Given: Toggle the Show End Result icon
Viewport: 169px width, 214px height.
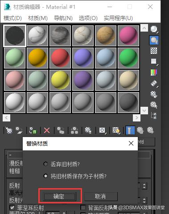Looking at the screenshot, I should [130, 130].
